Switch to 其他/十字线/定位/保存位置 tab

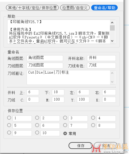click(32, 8)
